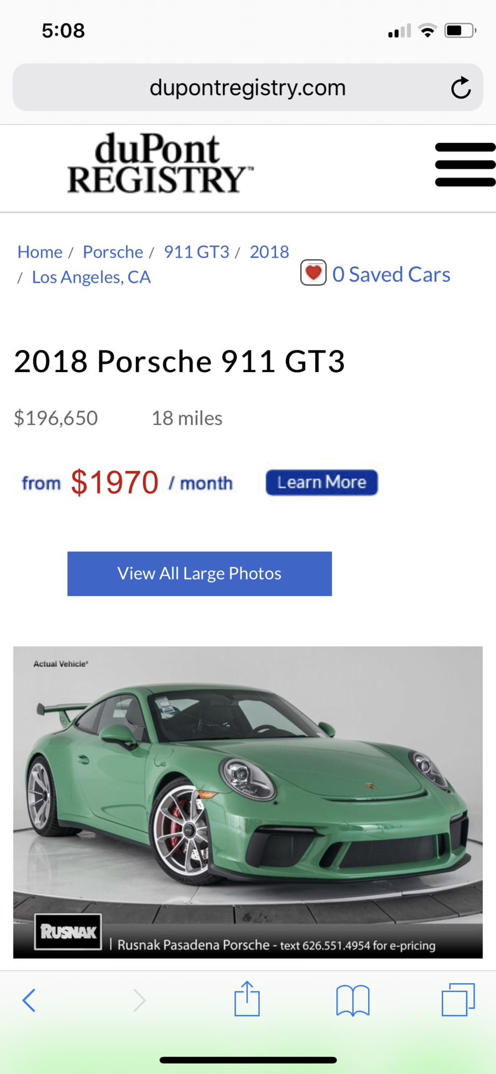Open the green Porsche GT3 photo

(x=248, y=802)
